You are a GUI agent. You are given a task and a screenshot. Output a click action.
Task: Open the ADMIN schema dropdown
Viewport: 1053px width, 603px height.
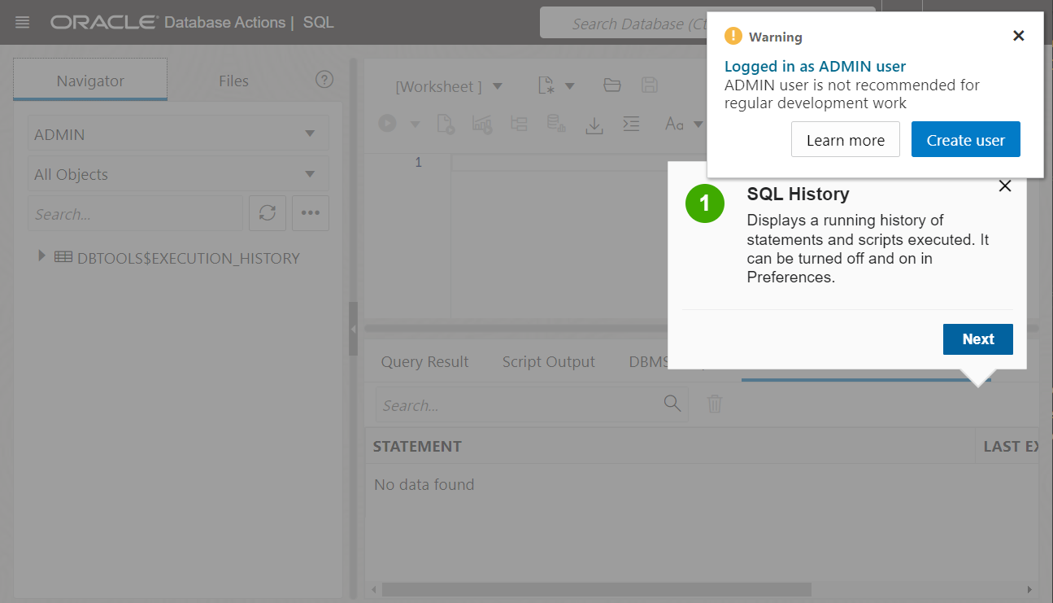[178, 133]
